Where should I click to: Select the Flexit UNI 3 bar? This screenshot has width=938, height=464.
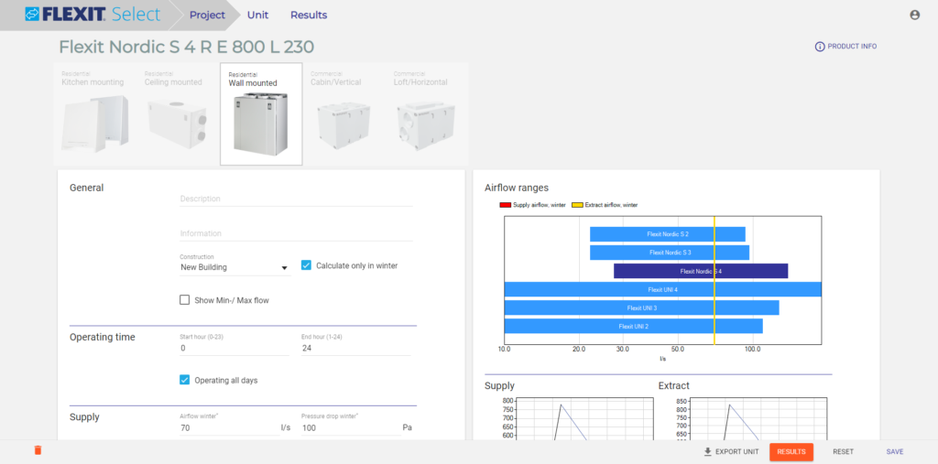pyautogui.click(x=642, y=308)
